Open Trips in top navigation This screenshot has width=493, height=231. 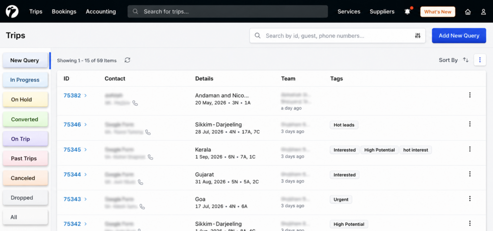point(36,12)
